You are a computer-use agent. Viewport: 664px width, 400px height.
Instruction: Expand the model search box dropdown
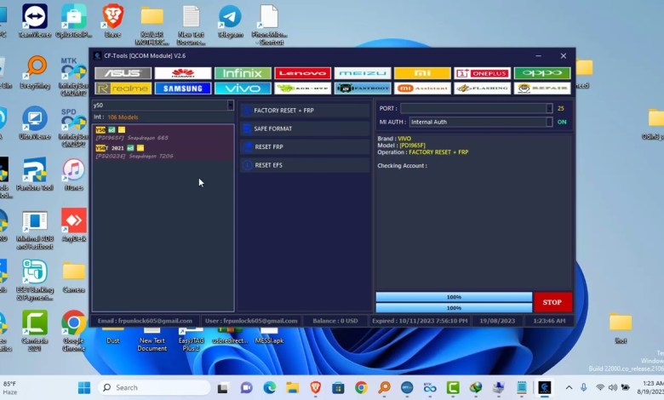[230, 106]
